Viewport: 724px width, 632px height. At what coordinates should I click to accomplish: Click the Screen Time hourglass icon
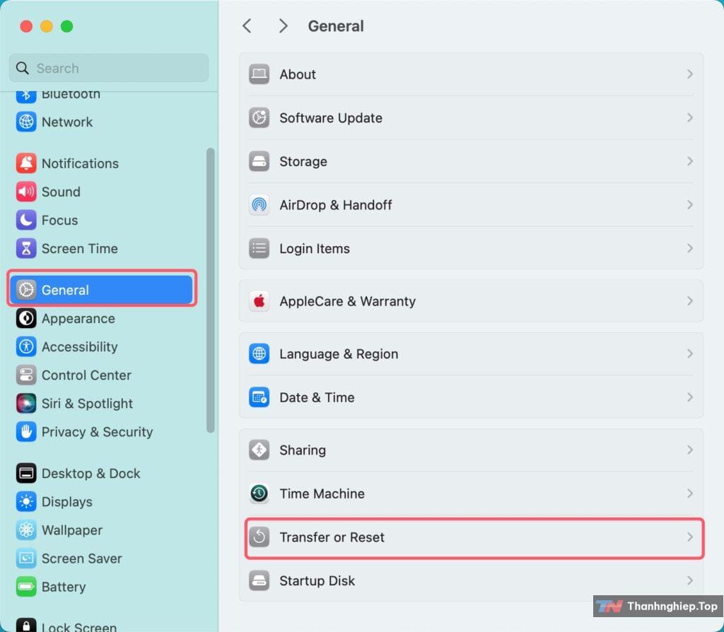(x=26, y=248)
